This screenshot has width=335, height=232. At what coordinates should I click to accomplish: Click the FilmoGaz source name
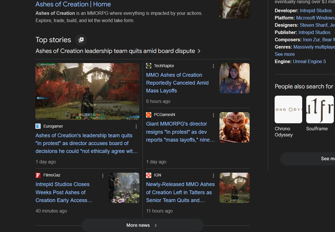click(x=52, y=175)
